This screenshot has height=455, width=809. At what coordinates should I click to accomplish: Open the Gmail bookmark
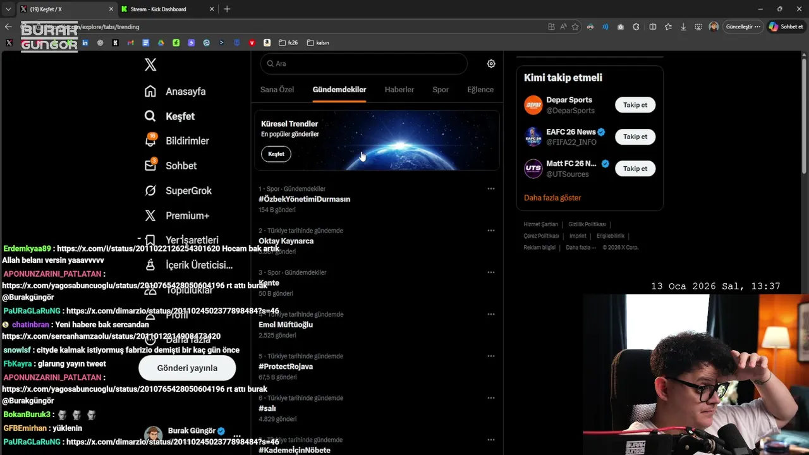[130, 43]
